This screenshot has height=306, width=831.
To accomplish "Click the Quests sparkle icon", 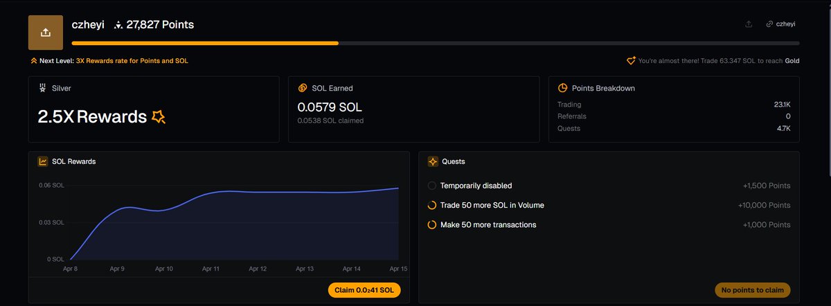I will tap(434, 161).
